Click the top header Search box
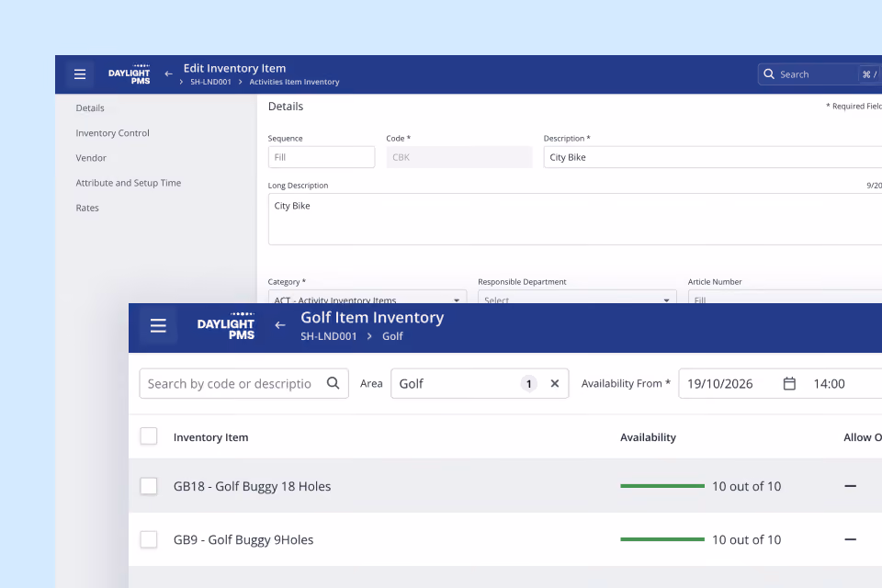 pos(820,74)
